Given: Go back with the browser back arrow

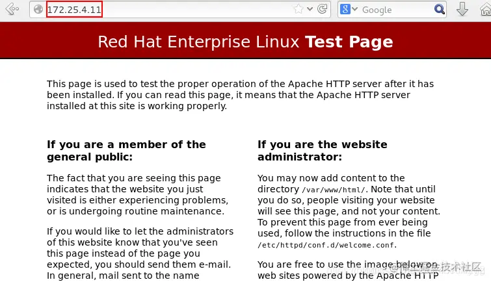Looking at the screenshot, I should point(12,9).
